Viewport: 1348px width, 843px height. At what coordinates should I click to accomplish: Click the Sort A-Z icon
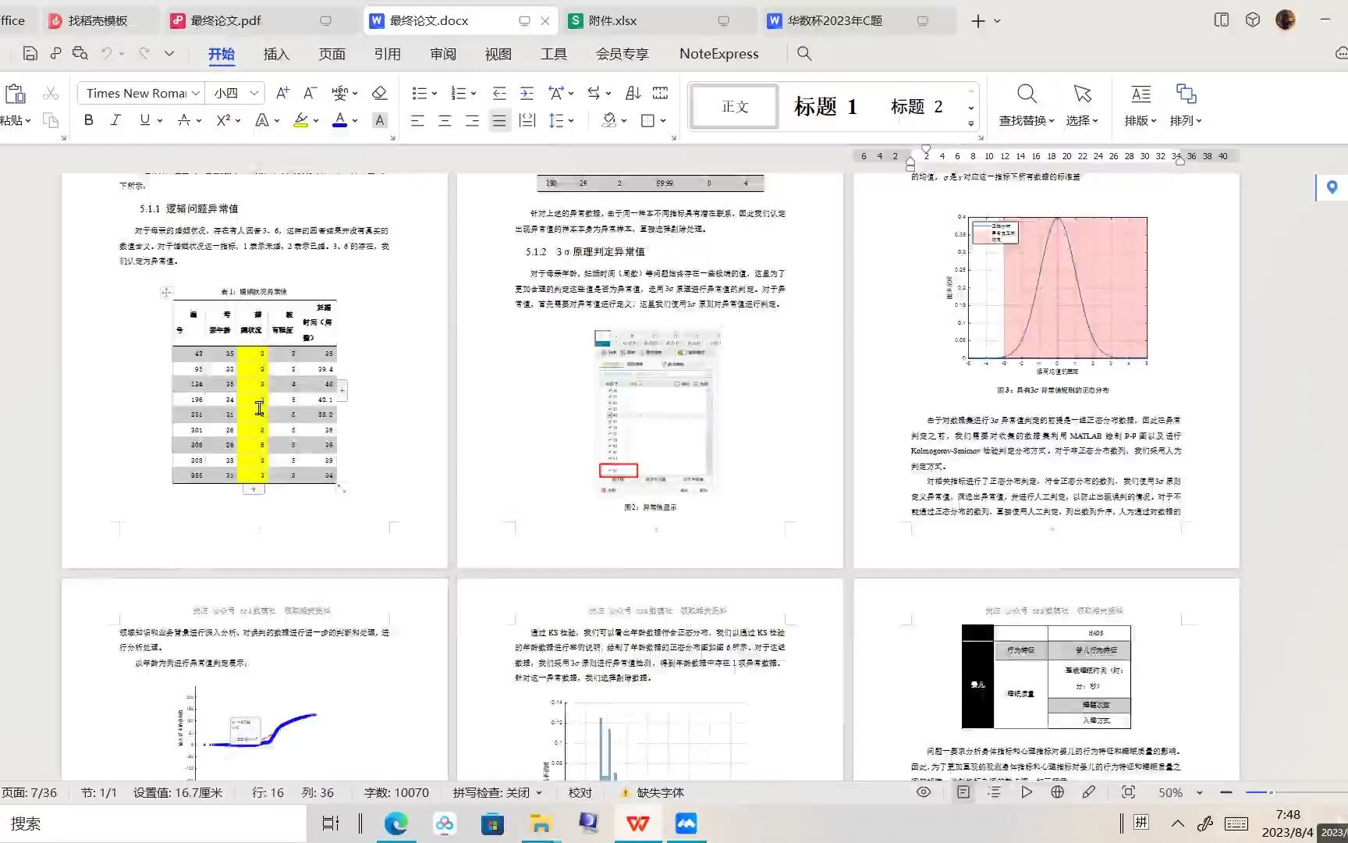pos(633,93)
